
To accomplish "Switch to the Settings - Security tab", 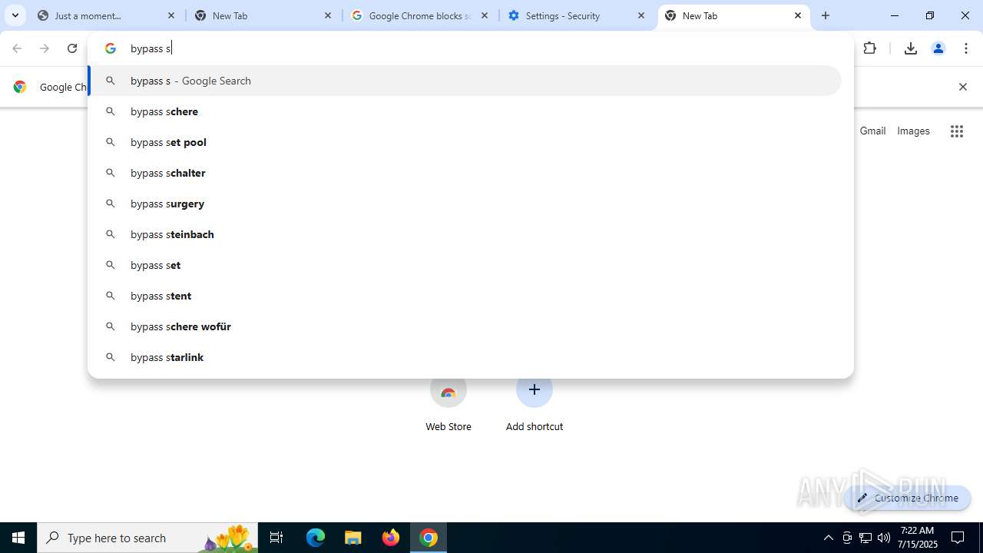I will click(578, 15).
